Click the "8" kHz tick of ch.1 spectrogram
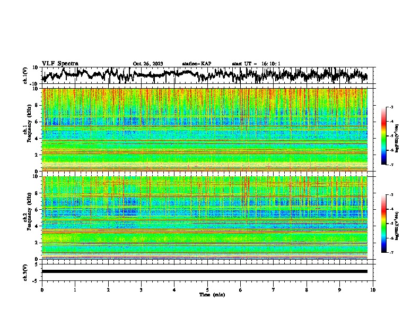The image size is (420, 325). pyautogui.click(x=37, y=105)
